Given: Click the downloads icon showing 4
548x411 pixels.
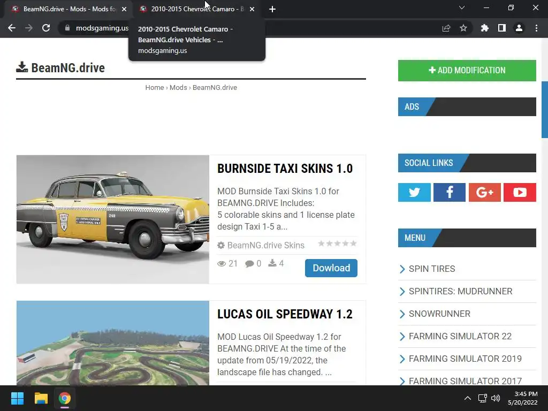Looking at the screenshot, I should [x=272, y=263].
